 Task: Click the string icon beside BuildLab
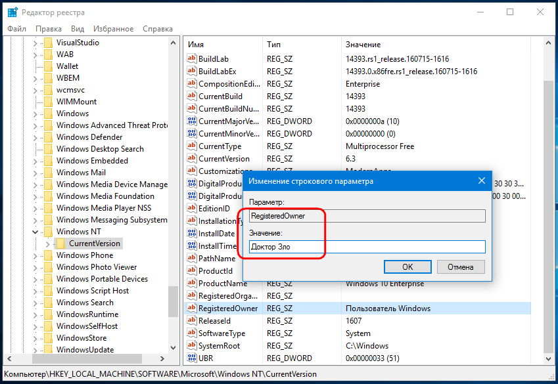[191, 58]
